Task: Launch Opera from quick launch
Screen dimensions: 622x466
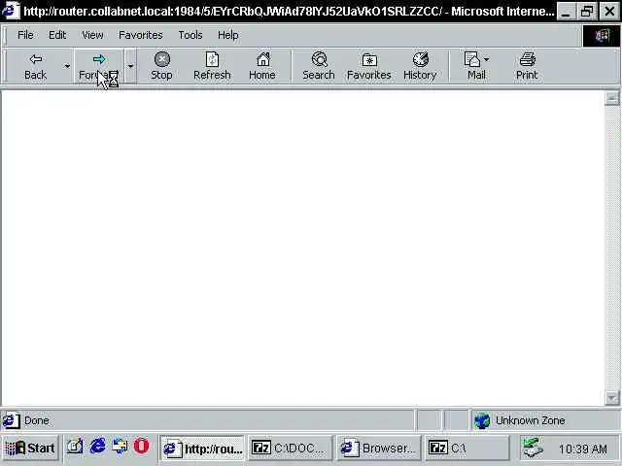Action: click(x=141, y=447)
